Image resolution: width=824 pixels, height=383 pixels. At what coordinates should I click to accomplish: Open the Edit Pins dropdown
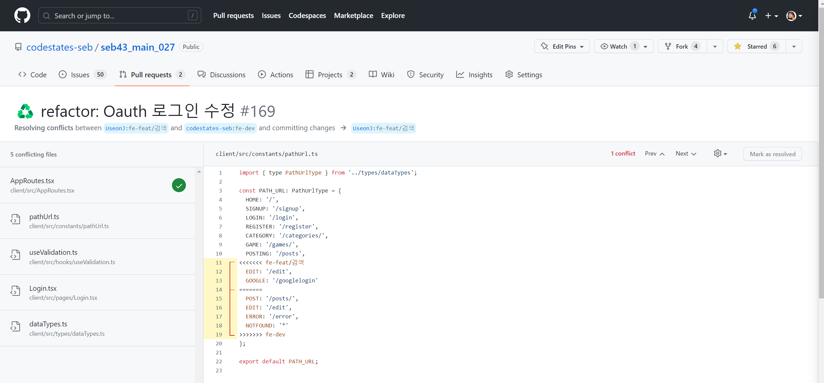562,46
